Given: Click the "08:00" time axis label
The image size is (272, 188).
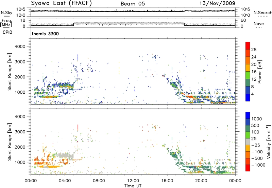Looking at the screenshot, I should (99, 181).
